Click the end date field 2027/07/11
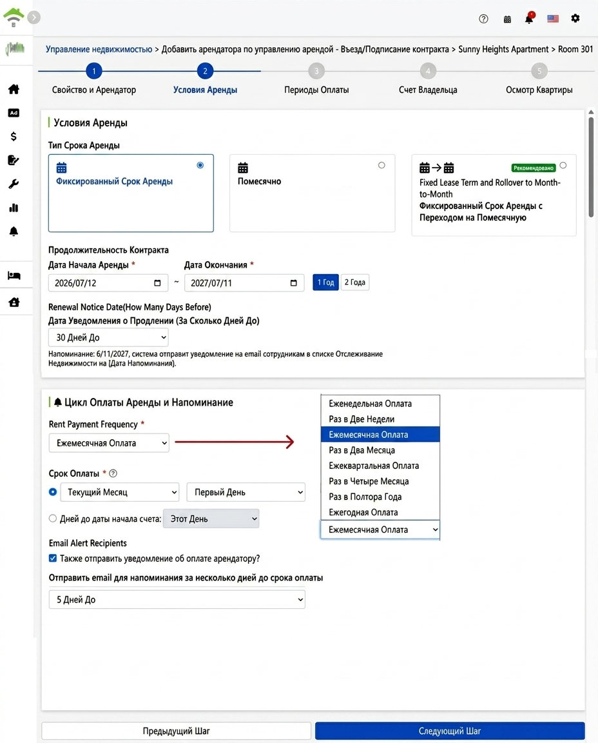The height and width of the screenshot is (743, 598). (x=244, y=283)
